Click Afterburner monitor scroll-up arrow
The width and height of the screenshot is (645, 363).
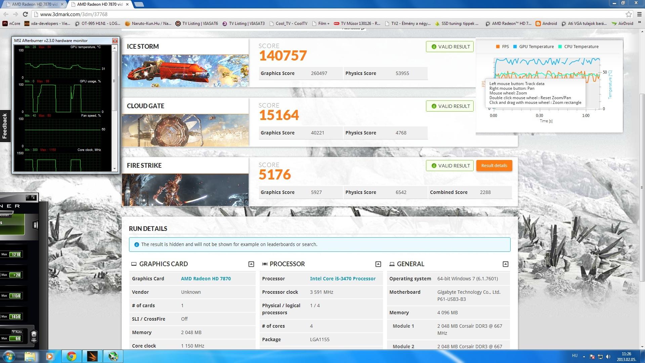[115, 48]
